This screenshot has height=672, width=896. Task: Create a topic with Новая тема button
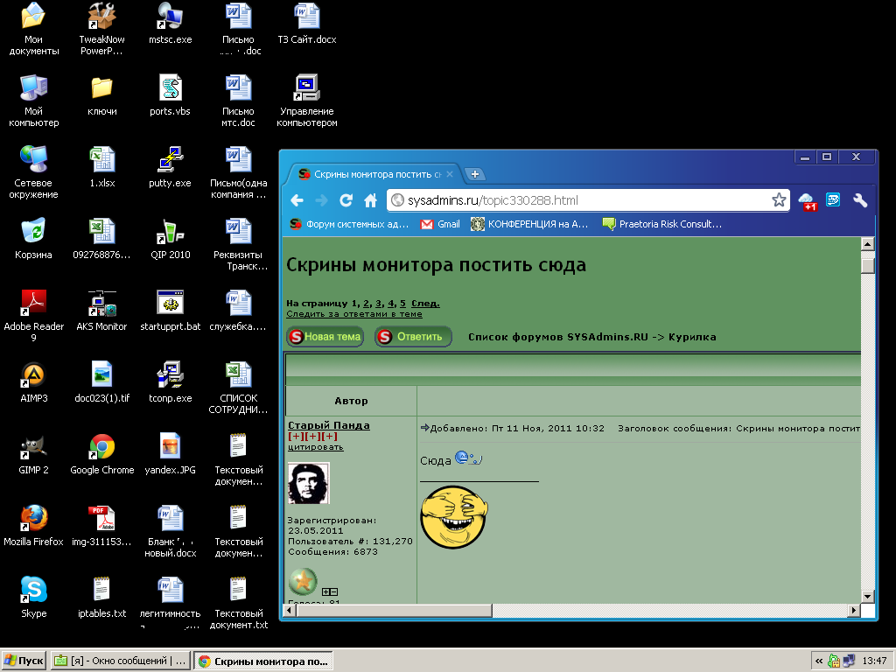tap(325, 337)
